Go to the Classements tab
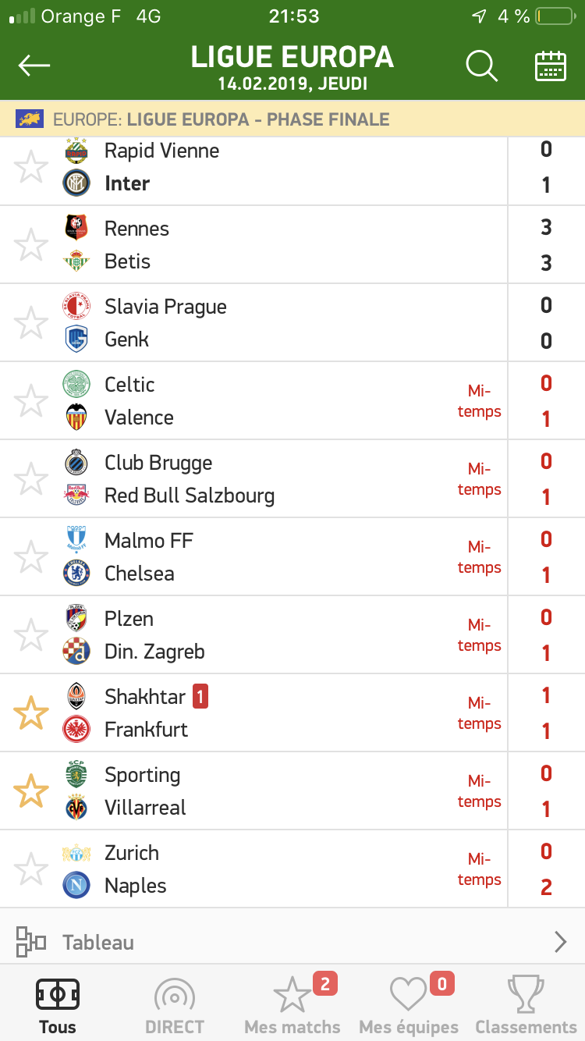The image size is (585, 1041). [526, 1006]
